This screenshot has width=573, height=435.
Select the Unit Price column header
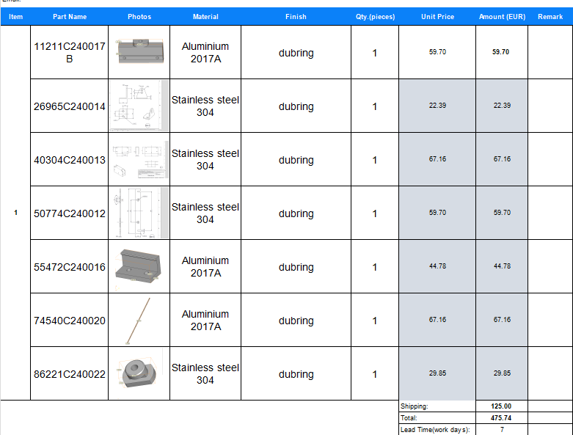pos(437,17)
